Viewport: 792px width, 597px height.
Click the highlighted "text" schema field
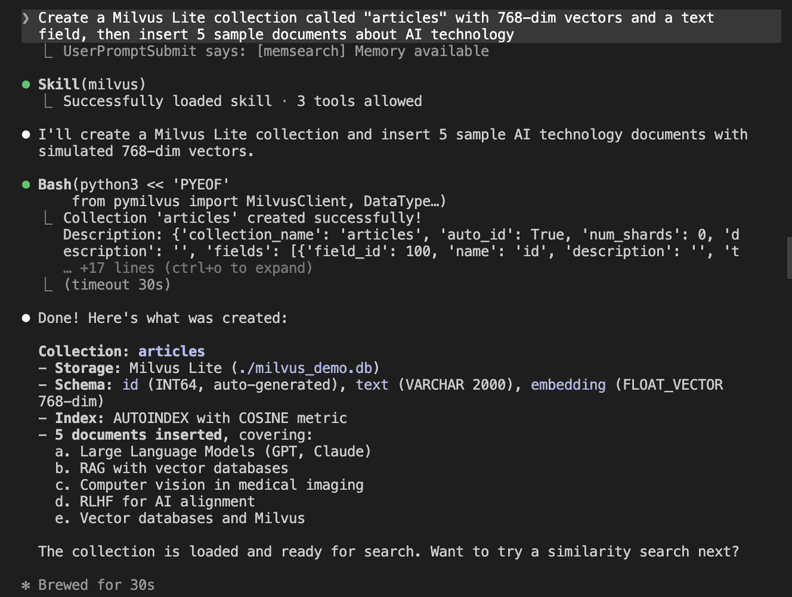pos(372,385)
